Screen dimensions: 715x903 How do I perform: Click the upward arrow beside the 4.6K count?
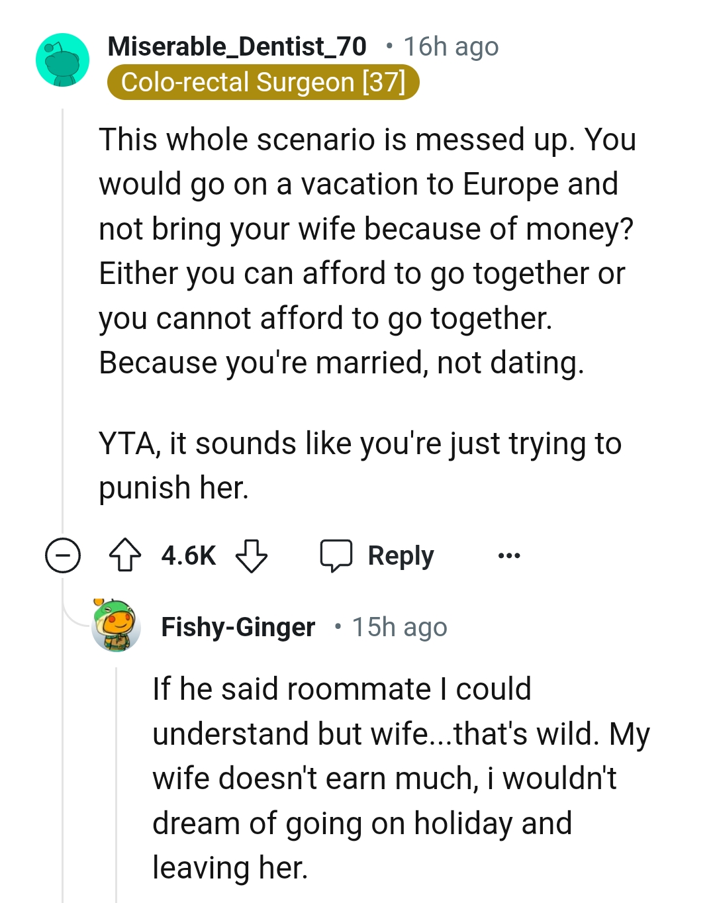tap(126, 555)
